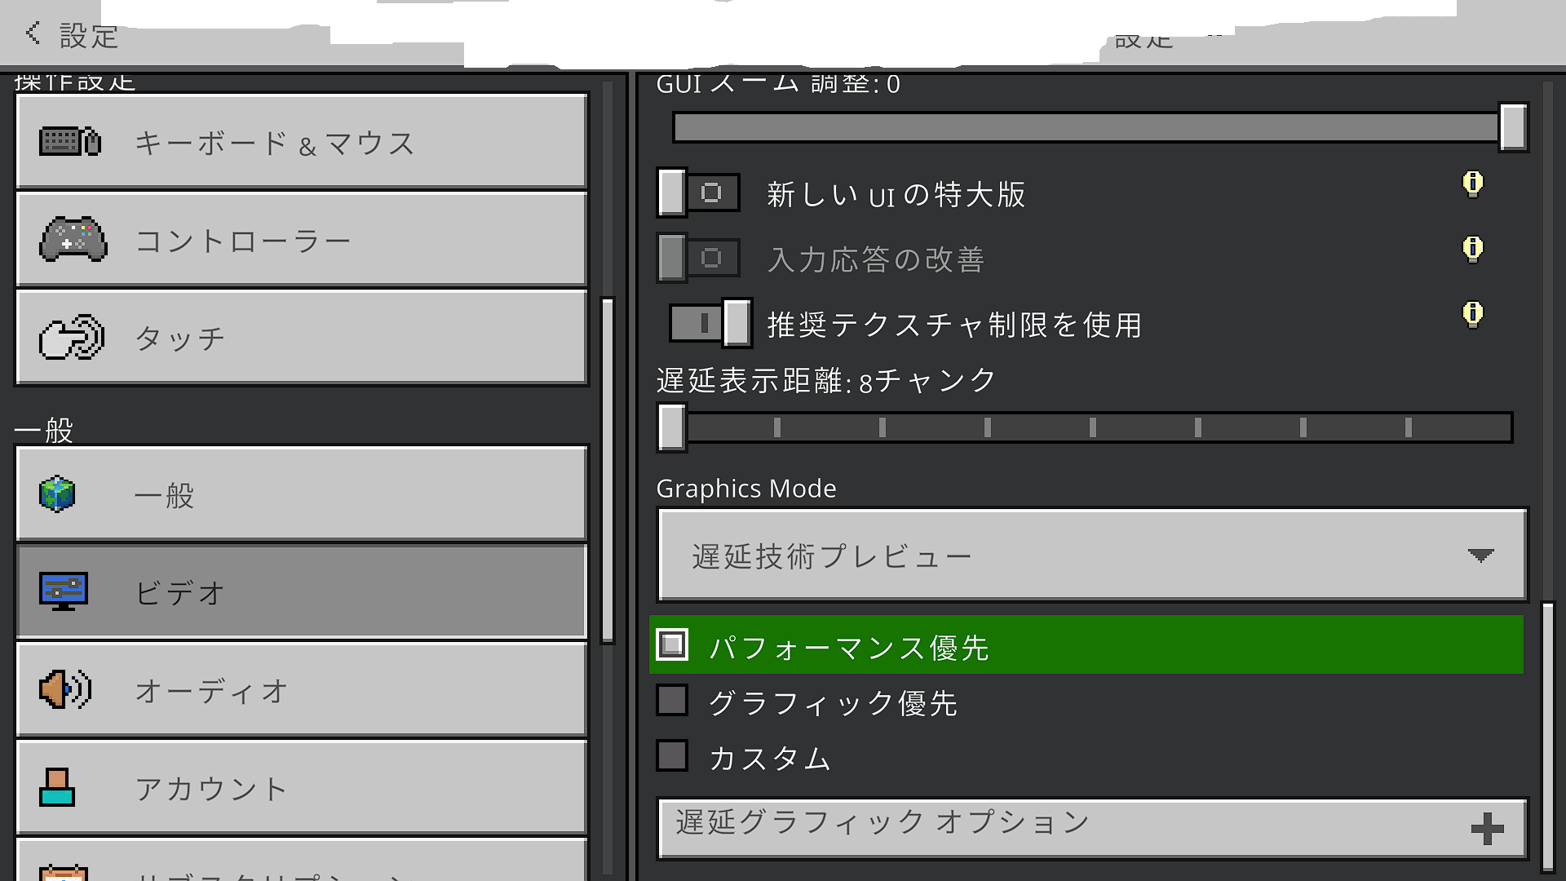Click the game controller icon

point(73,240)
